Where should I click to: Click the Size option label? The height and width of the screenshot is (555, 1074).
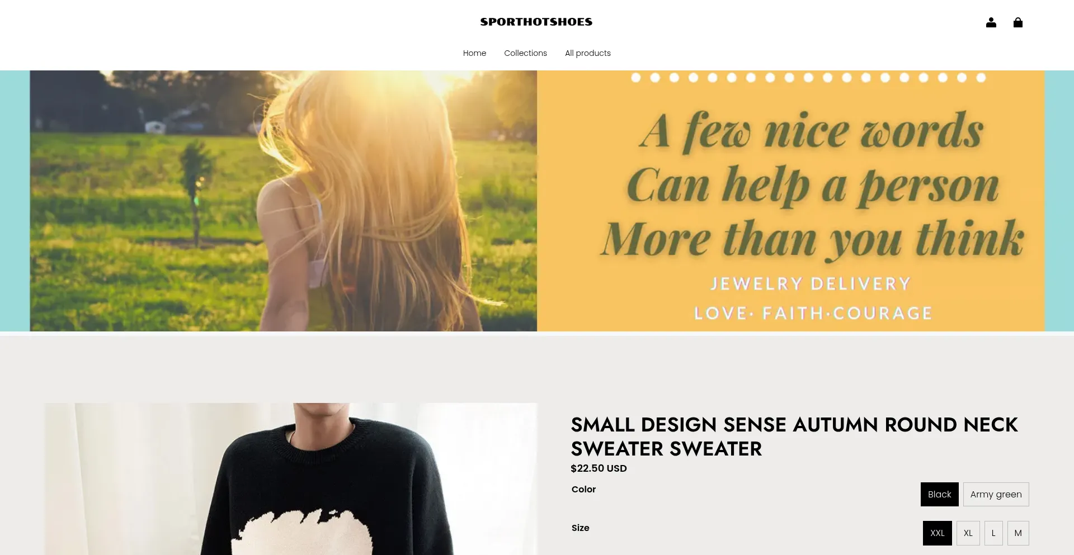click(x=580, y=528)
